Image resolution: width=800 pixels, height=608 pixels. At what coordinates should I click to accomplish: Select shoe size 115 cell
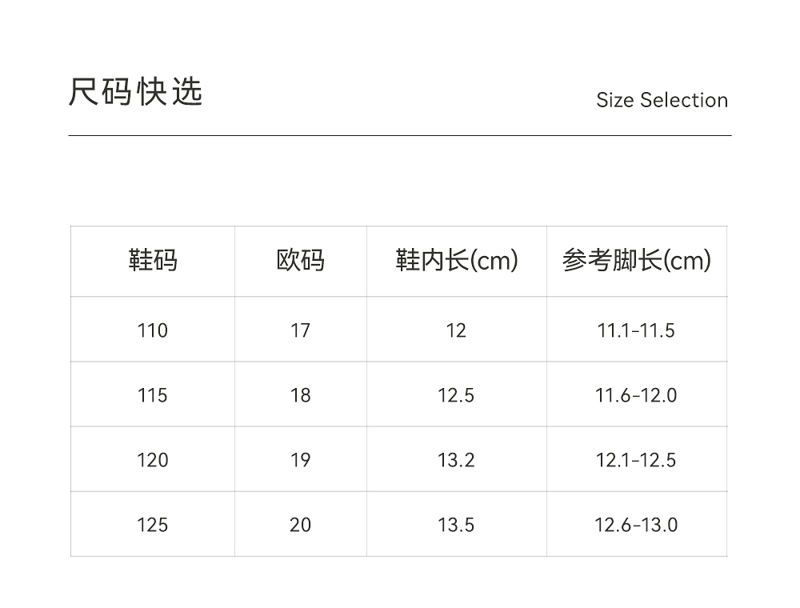click(x=153, y=395)
